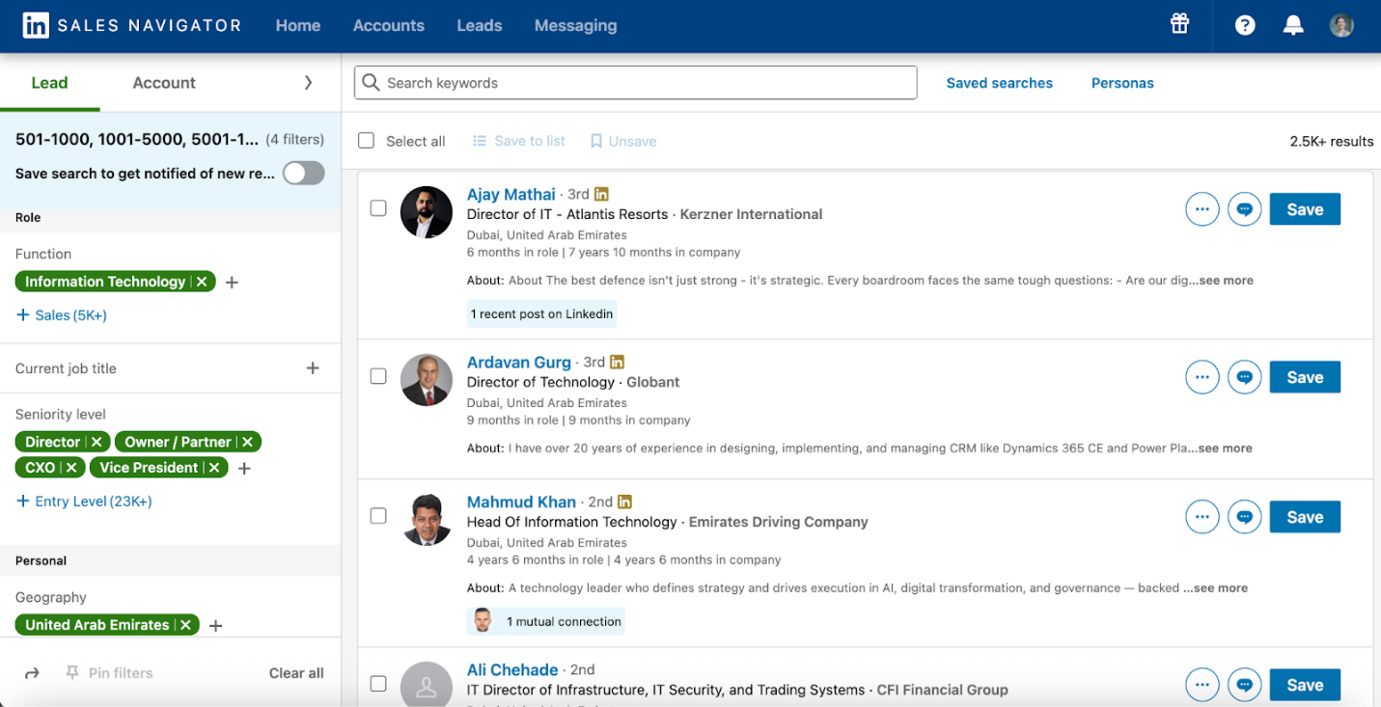Save Ajay Mathai as a lead
The width and height of the screenshot is (1381, 707).
click(1305, 209)
